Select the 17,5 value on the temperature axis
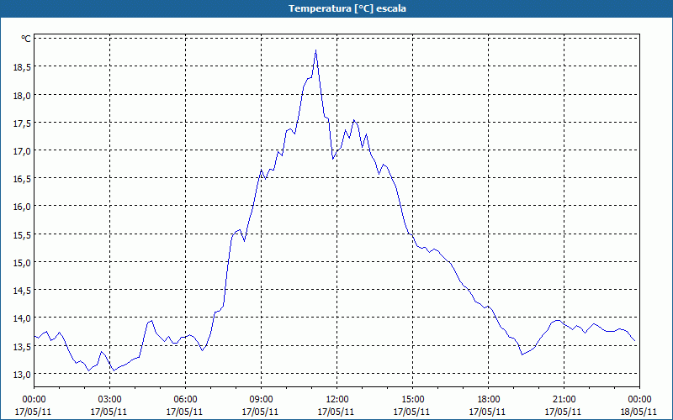 coord(23,123)
